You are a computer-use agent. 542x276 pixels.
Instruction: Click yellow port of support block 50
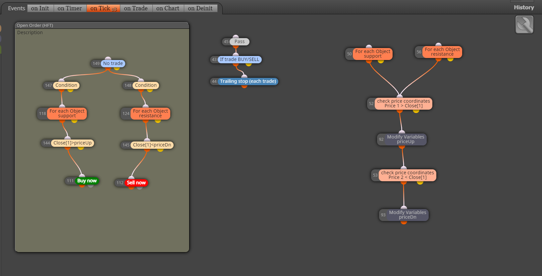point(381,61)
